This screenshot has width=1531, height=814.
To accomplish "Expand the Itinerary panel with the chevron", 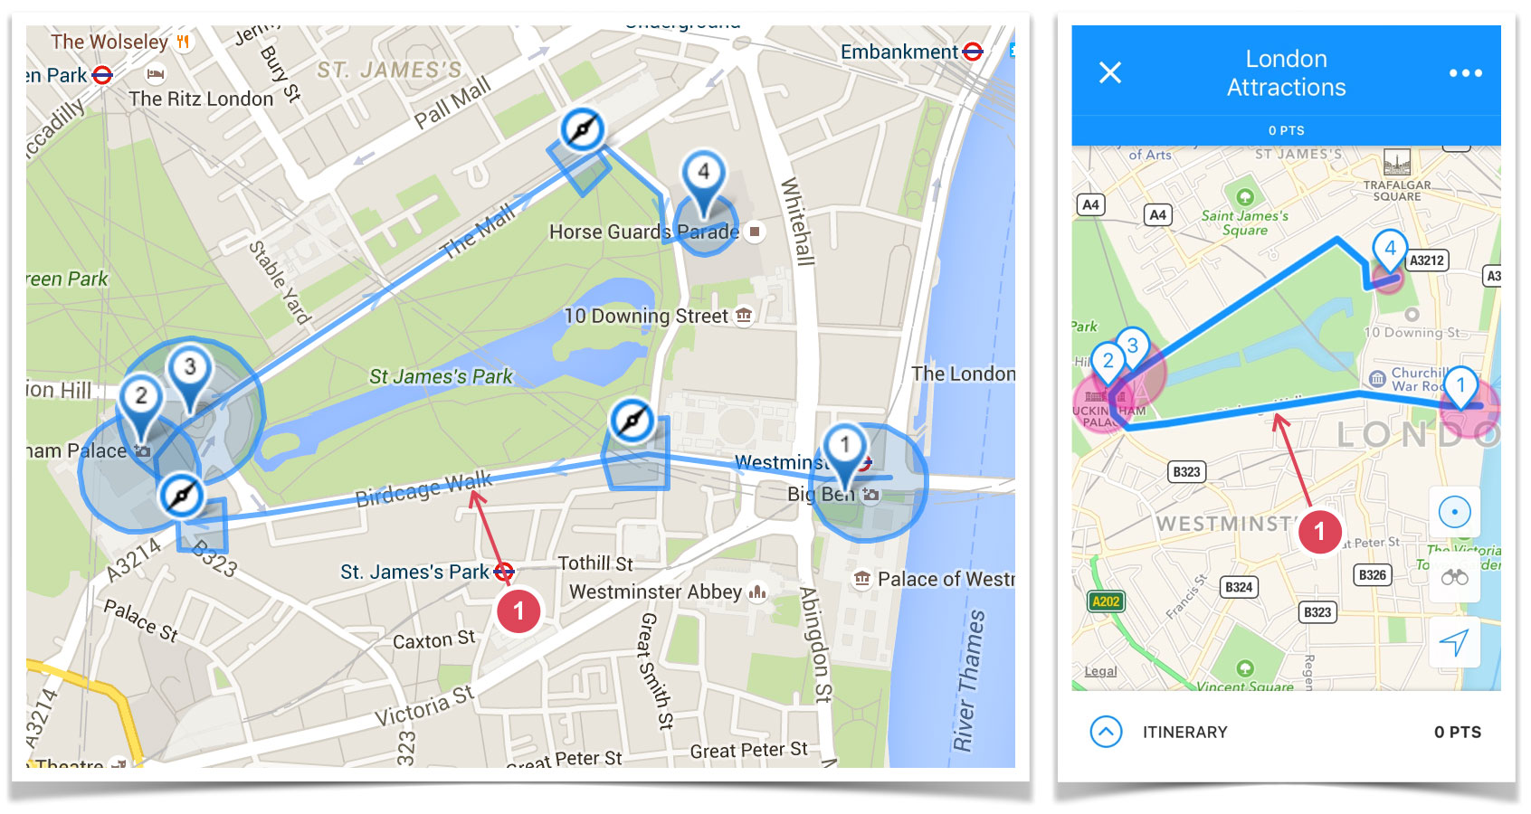I will click(1106, 732).
